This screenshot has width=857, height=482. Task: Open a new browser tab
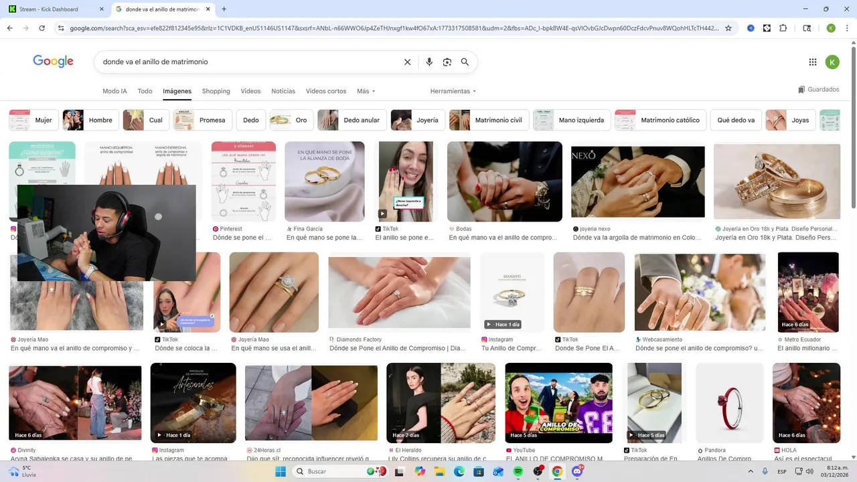(224, 9)
